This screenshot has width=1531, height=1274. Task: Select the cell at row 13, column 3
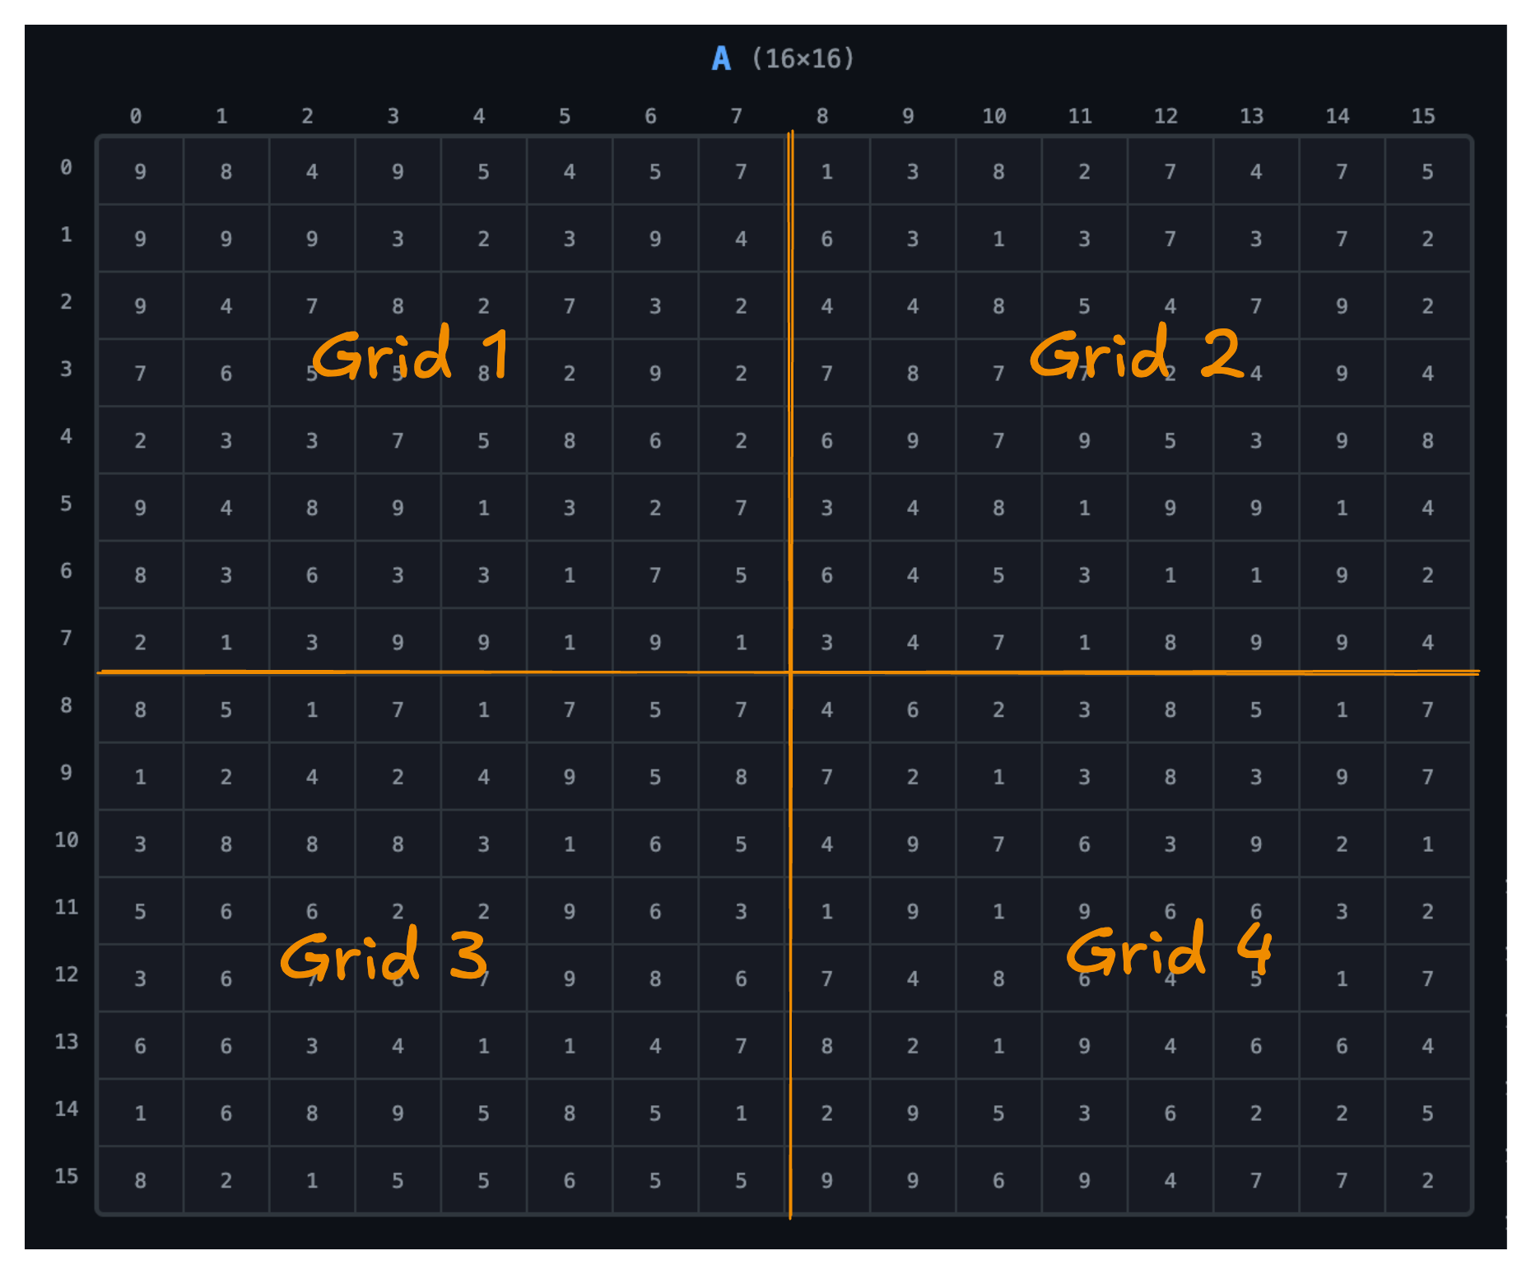click(x=398, y=1046)
